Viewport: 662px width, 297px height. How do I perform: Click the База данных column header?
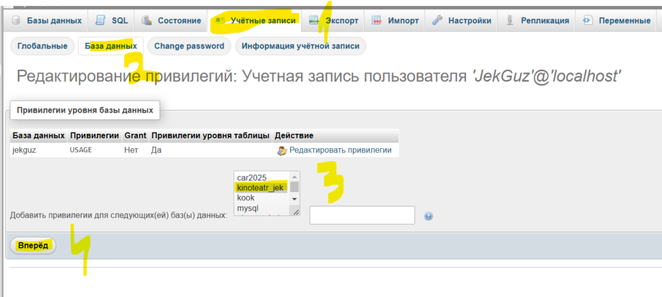point(38,136)
